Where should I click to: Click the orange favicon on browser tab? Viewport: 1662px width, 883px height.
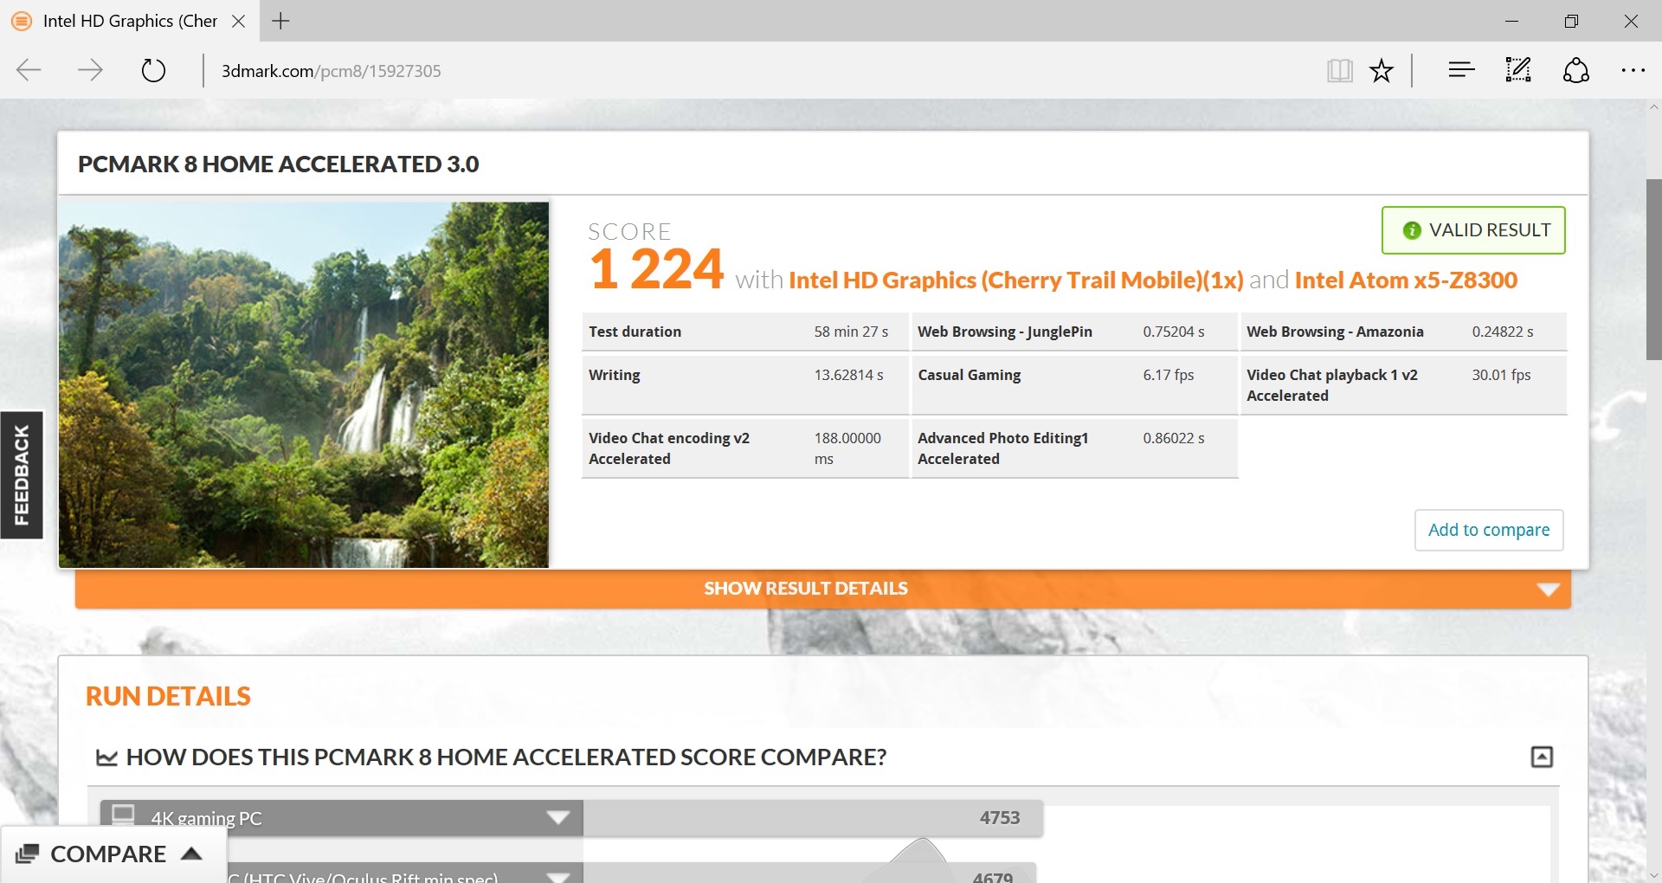point(22,21)
